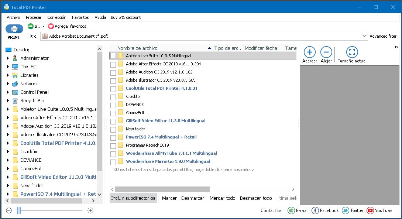The image size is (402, 219).
Task: Click the folder tree vertical scrollbar thumb
Action: point(99,111)
